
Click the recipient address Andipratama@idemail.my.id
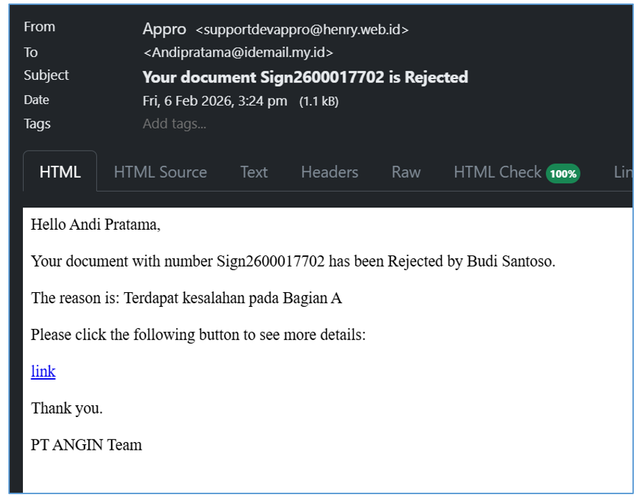[x=238, y=53]
